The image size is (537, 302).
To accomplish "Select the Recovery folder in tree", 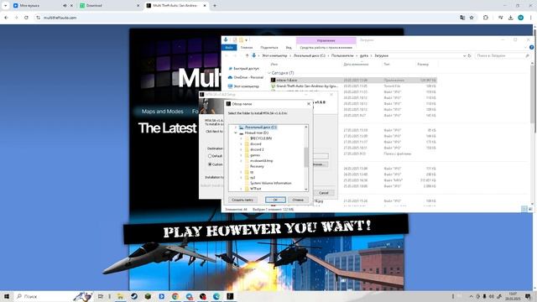I will tap(257, 166).
